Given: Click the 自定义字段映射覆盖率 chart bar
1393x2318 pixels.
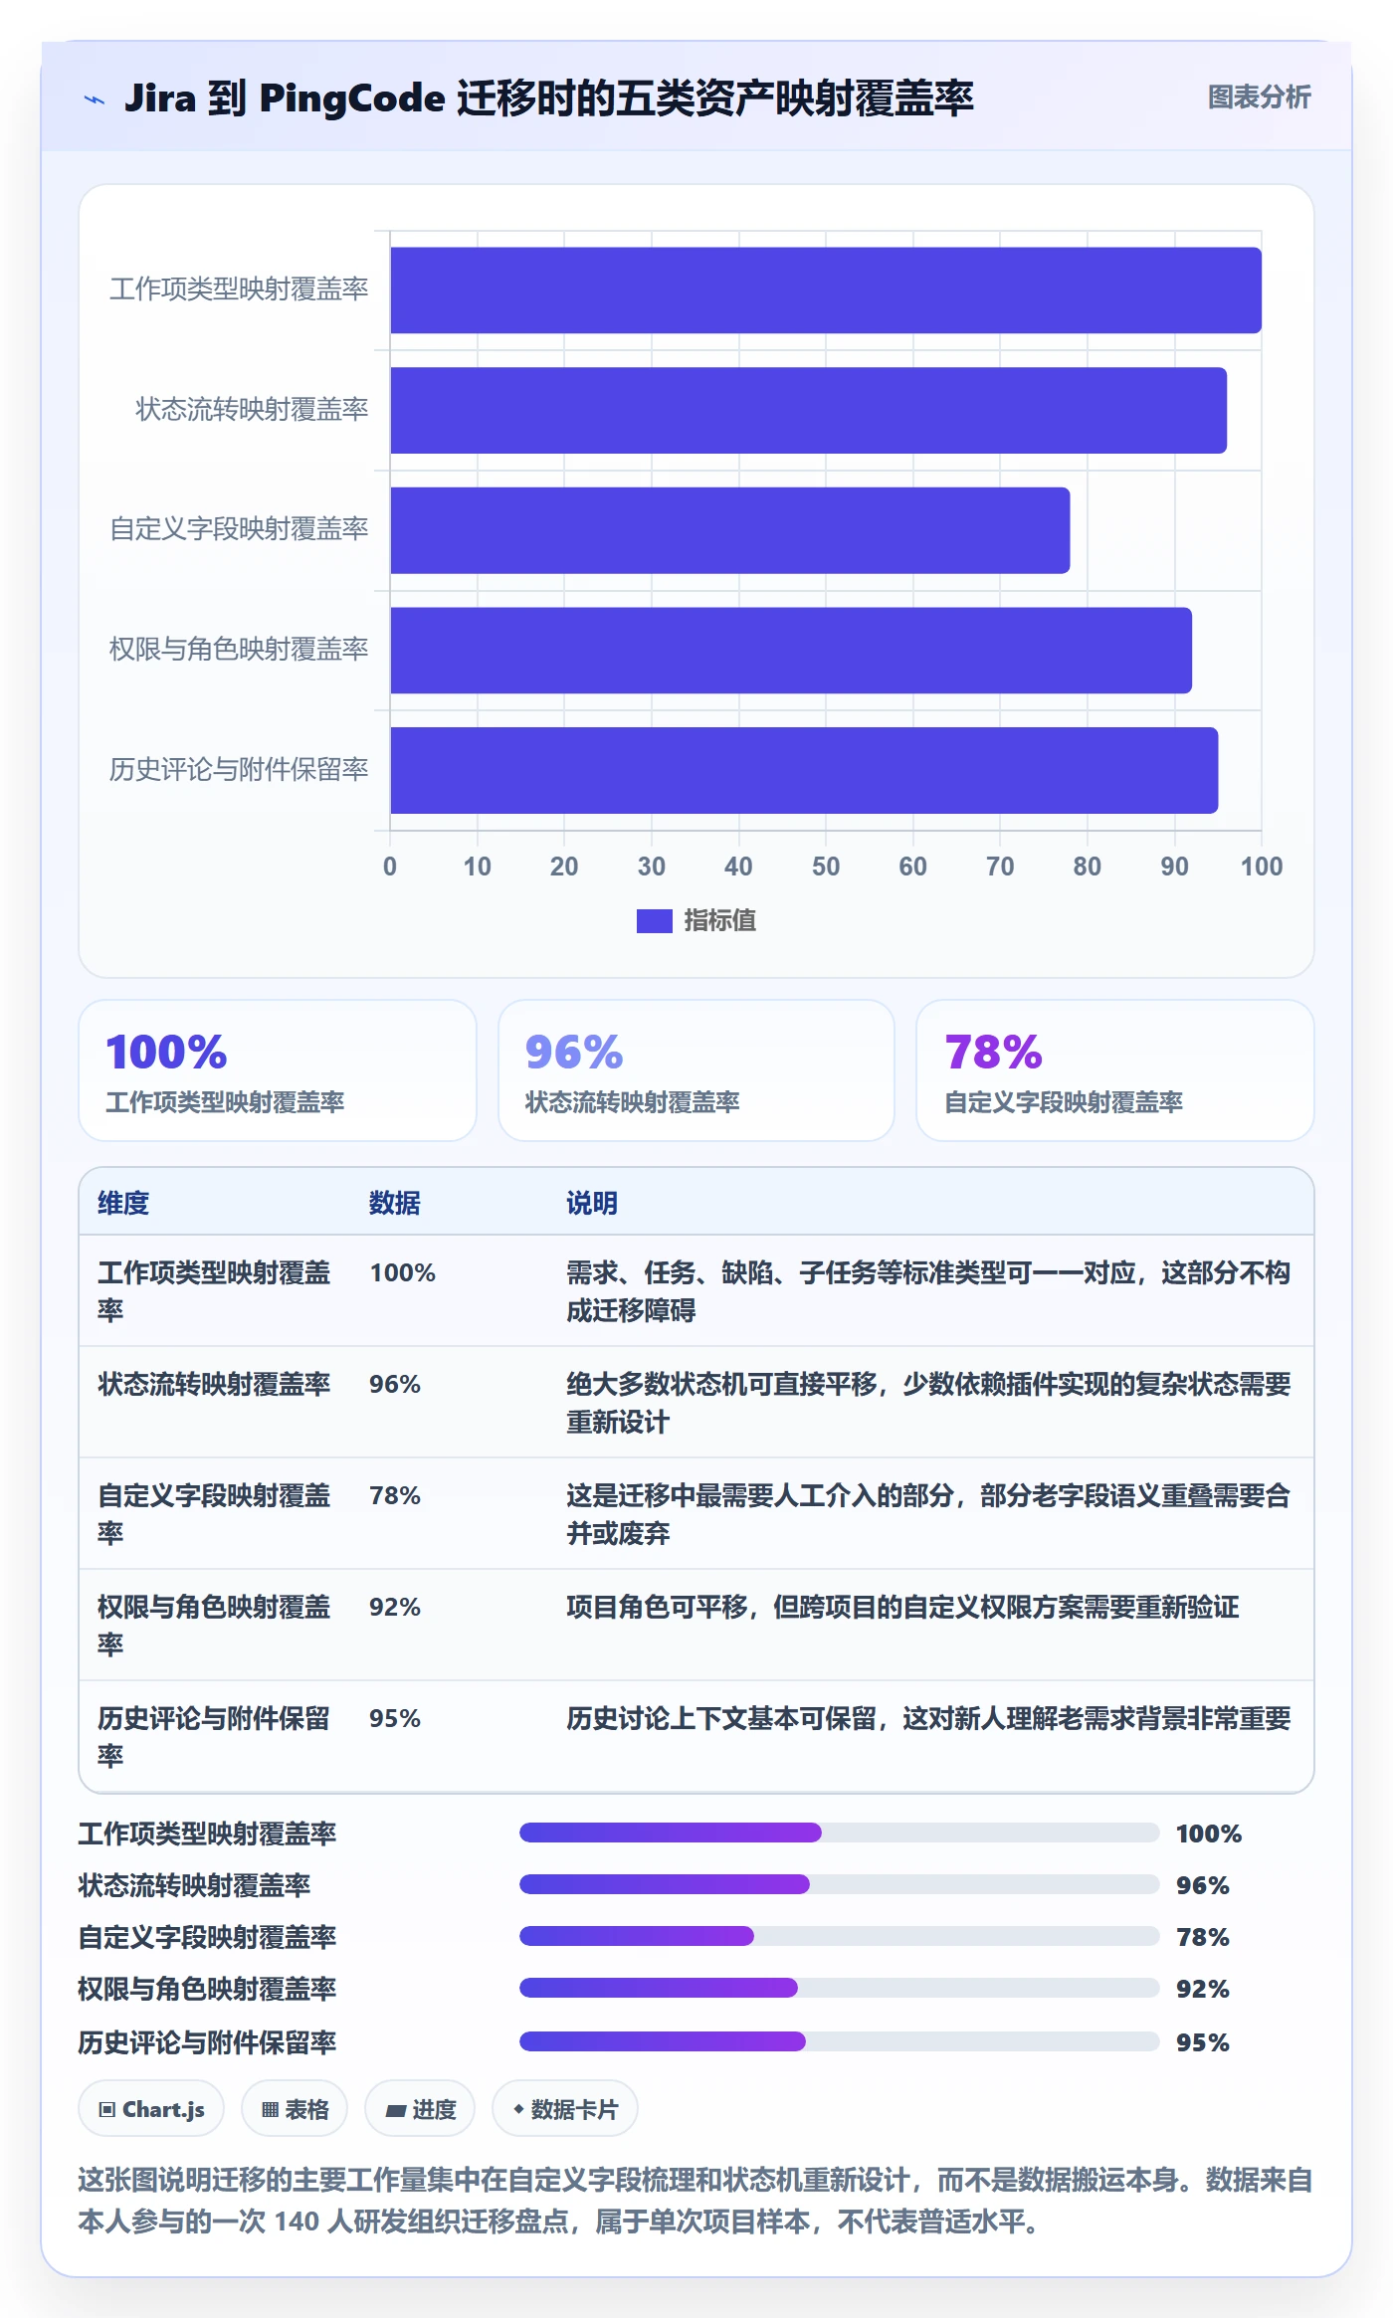Looking at the screenshot, I should 730,530.
